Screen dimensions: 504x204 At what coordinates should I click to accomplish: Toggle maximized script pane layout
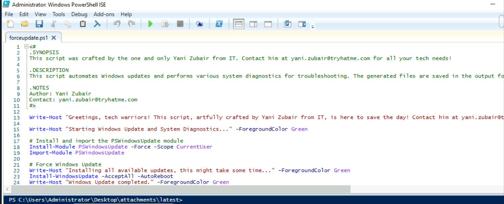click(x=267, y=24)
